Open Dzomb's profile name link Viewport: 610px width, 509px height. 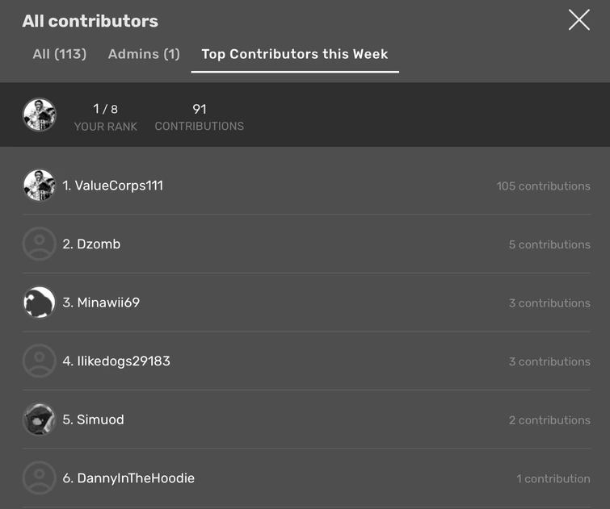coord(98,244)
